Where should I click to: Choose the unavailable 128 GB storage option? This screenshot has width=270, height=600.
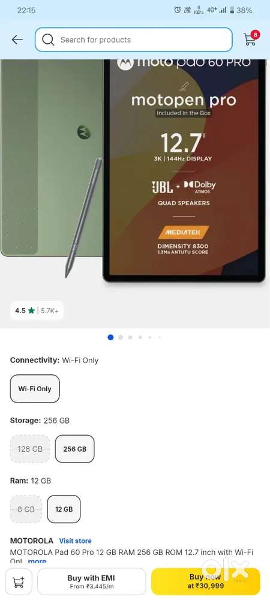pos(30,449)
